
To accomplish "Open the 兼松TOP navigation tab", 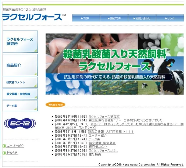I will pos(114,18).
